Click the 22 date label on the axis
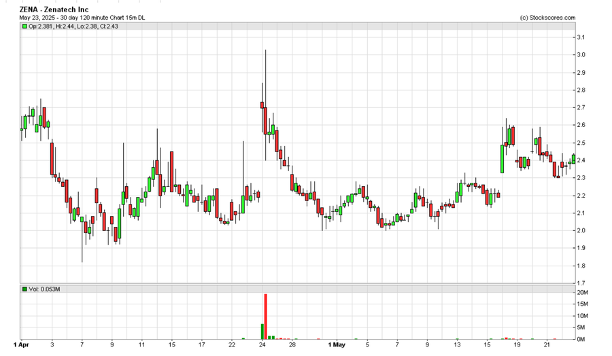The height and width of the screenshot is (356, 612). [x=232, y=344]
